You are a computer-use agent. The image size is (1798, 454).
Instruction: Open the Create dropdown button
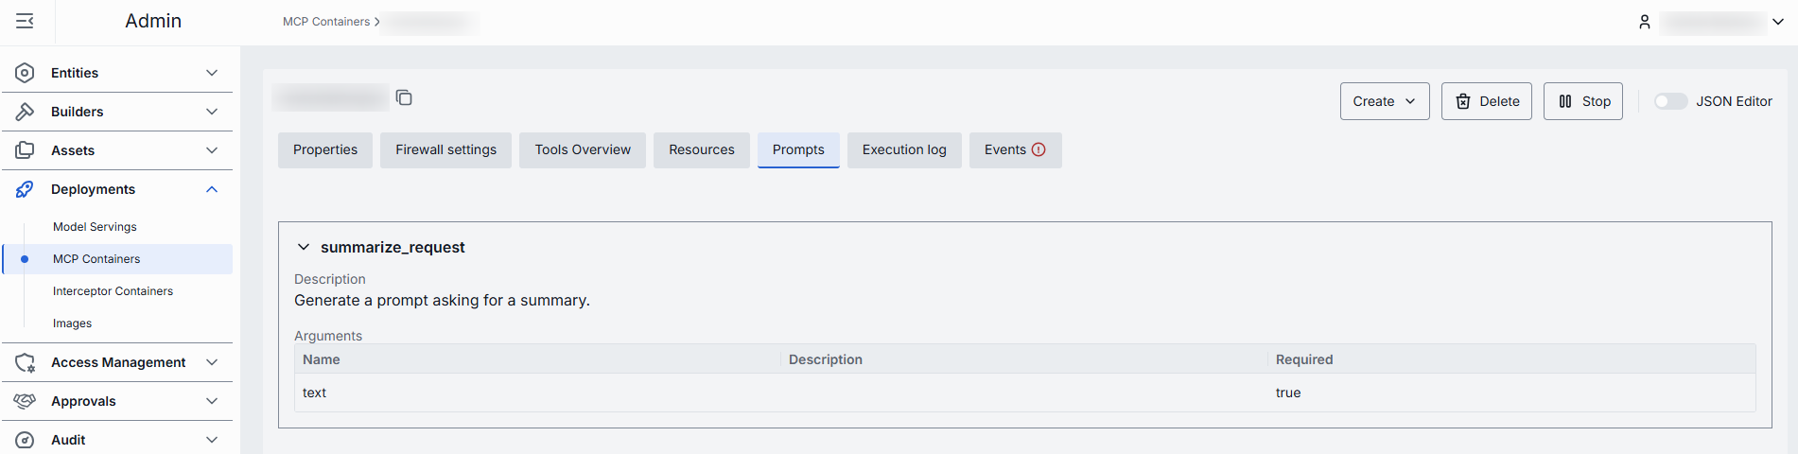pos(1384,101)
